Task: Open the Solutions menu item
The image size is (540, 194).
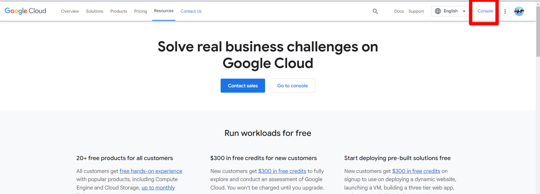Action: (x=95, y=11)
